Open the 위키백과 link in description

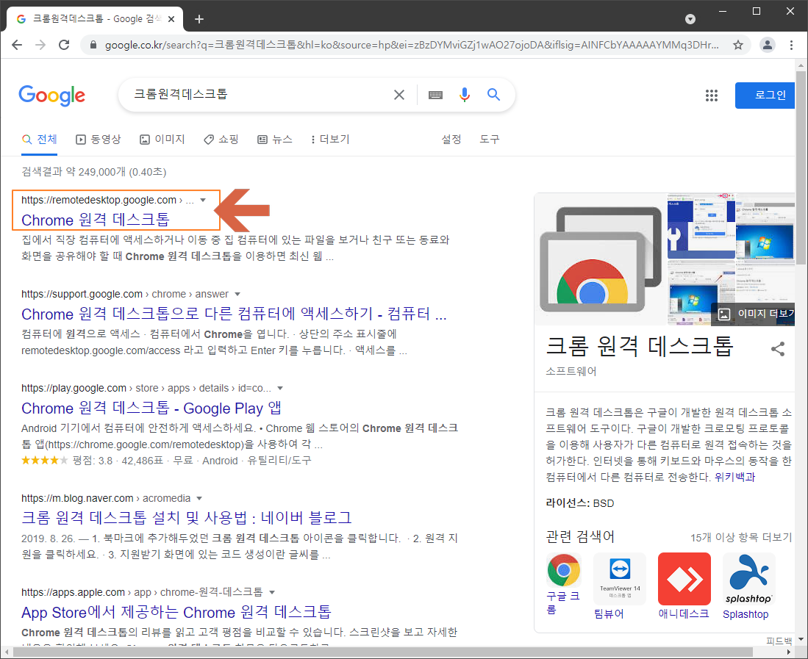[734, 478]
